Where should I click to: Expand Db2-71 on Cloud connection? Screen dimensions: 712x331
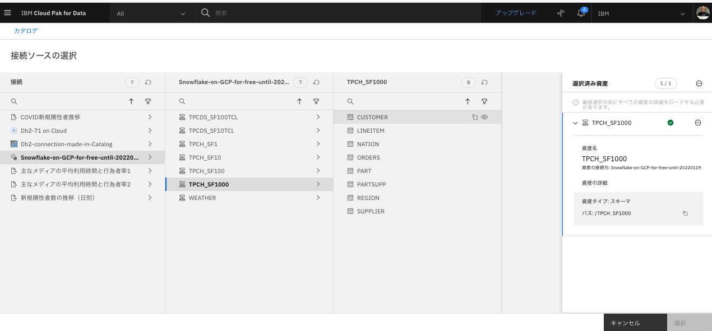coord(150,130)
